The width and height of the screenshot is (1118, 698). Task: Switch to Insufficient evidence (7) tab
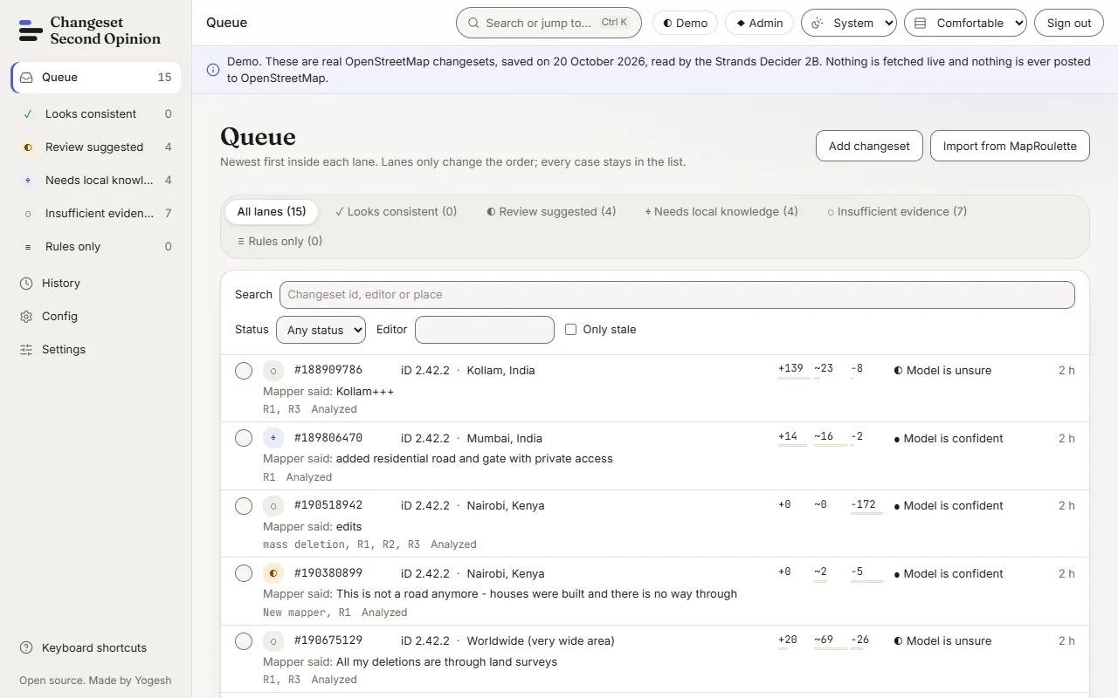click(x=897, y=211)
